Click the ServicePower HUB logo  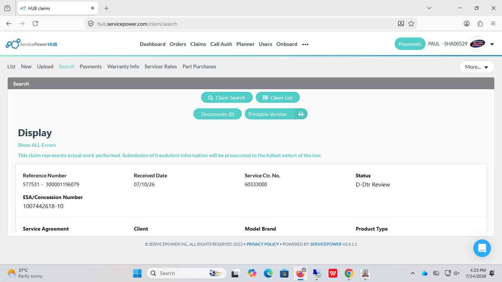pos(32,44)
